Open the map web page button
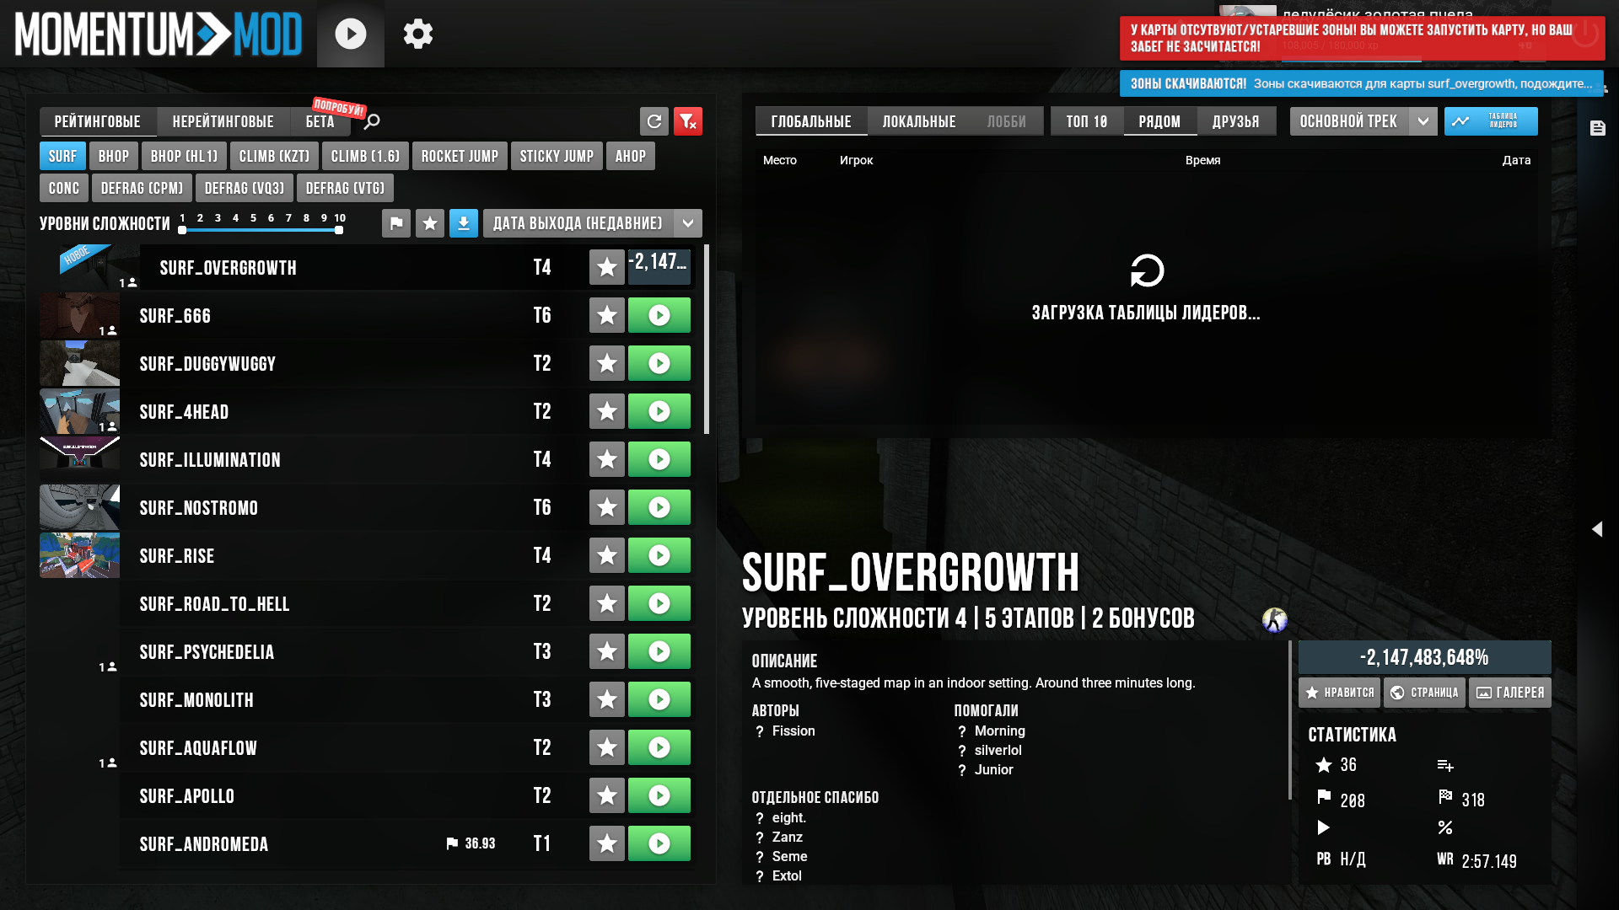Screen dimensions: 1619x910 click(x=1425, y=693)
